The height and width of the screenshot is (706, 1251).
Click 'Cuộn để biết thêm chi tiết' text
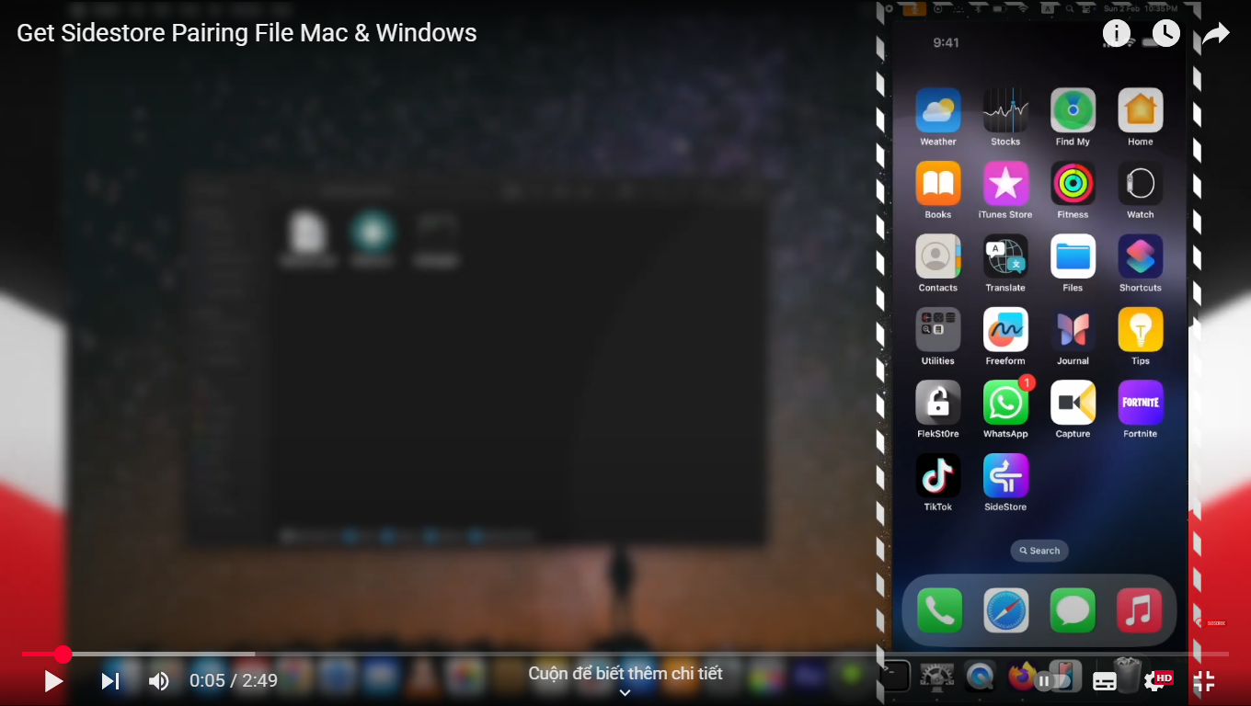click(625, 673)
